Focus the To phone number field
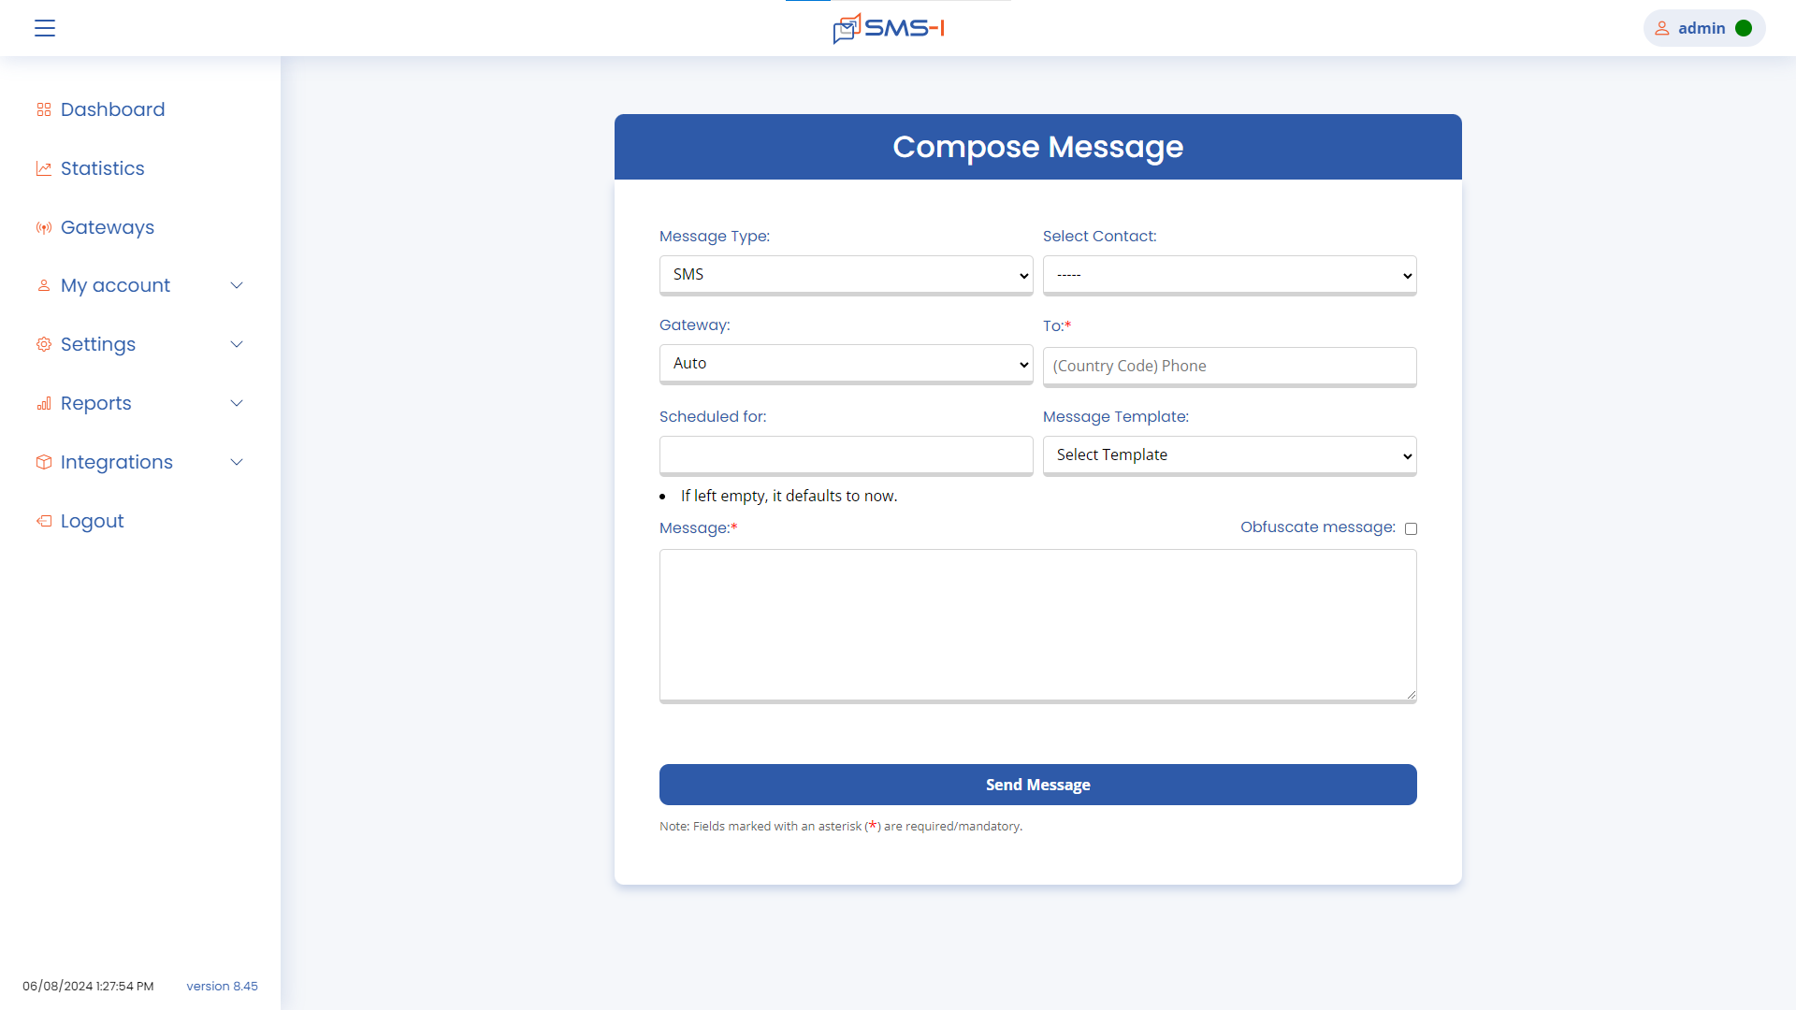1796x1010 pixels. pos(1229,367)
